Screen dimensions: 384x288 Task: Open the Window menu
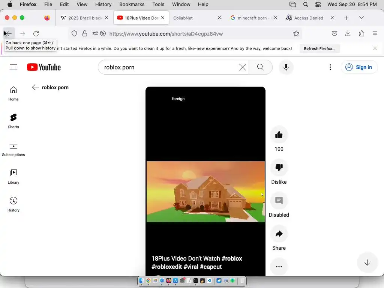click(x=181, y=4)
